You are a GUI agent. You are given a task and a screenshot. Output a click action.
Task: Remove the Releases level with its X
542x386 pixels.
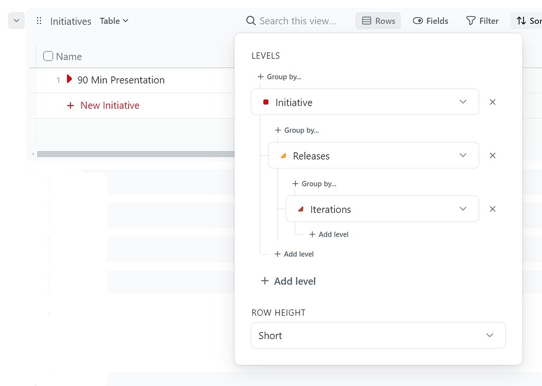pos(493,155)
